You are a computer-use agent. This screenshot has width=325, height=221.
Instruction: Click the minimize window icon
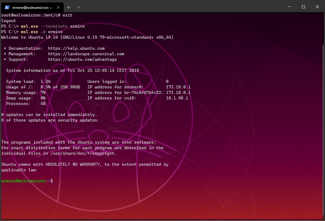tap(289, 7)
